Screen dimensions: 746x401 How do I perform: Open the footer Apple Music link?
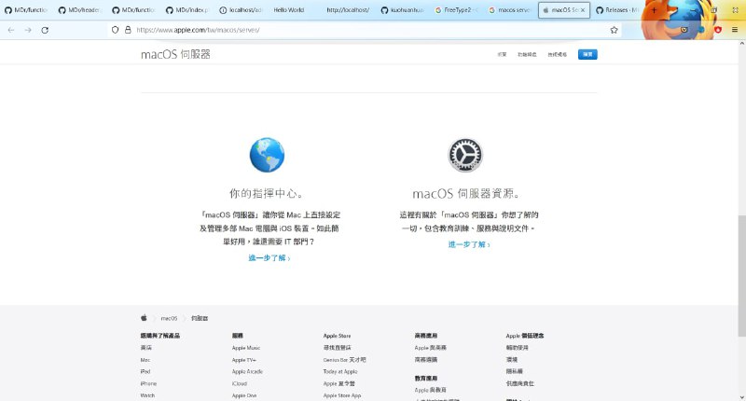coord(246,348)
